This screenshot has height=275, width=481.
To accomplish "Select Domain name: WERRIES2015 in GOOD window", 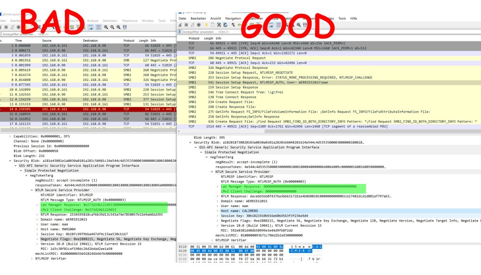I will [244, 201].
